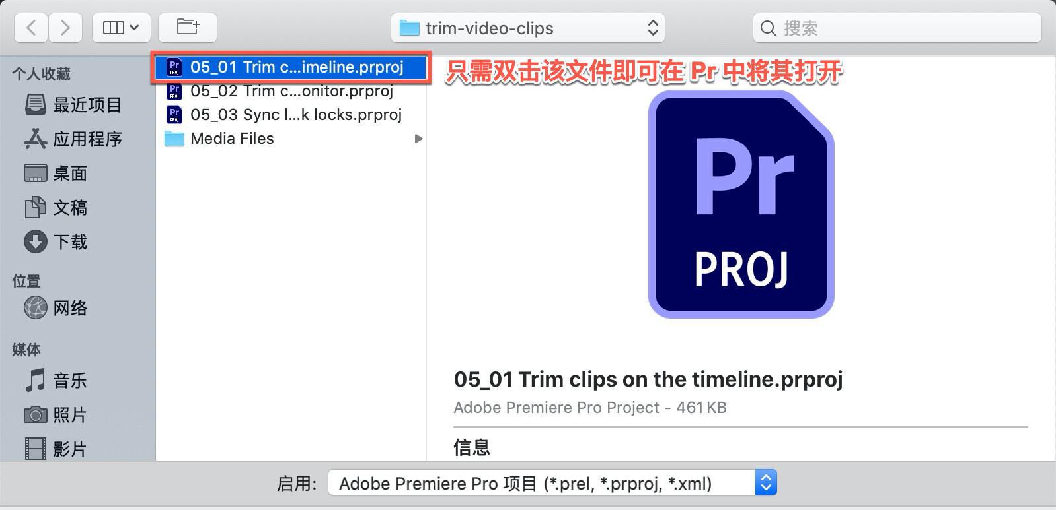The height and width of the screenshot is (510, 1056).
Task: Click the 个人收藏 sidebar header
Action: point(41,74)
